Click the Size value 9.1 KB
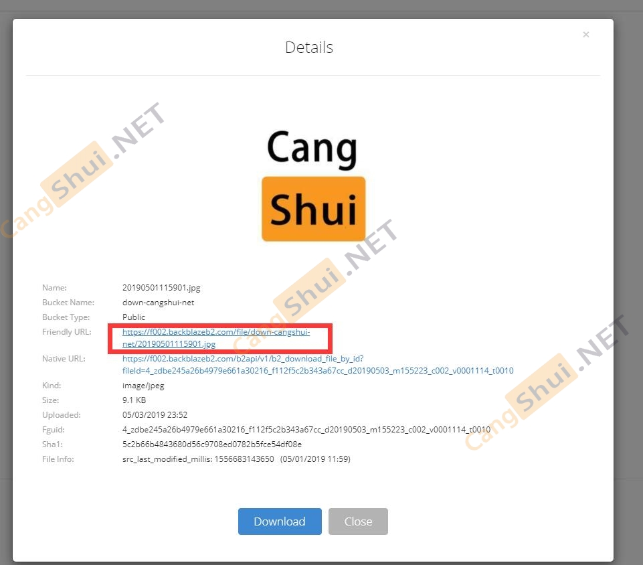 (134, 400)
